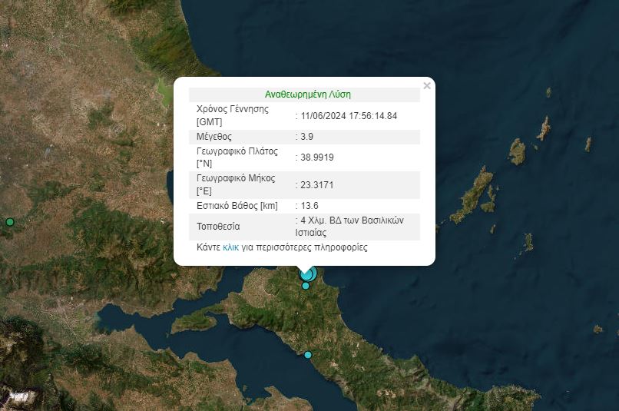Viewport: 619px width, 411px height.
Task: Open the 'κλικ' link for more information
Action: click(230, 247)
